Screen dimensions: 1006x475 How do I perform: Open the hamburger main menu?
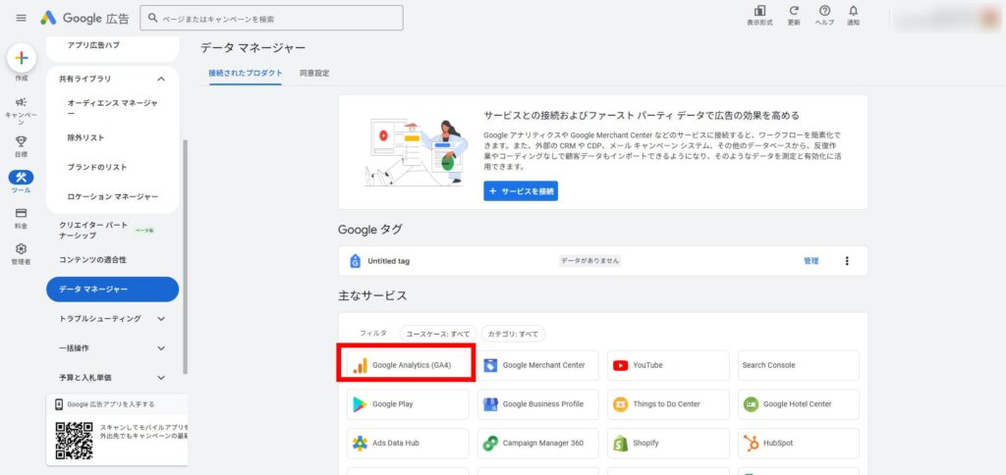[x=21, y=18]
